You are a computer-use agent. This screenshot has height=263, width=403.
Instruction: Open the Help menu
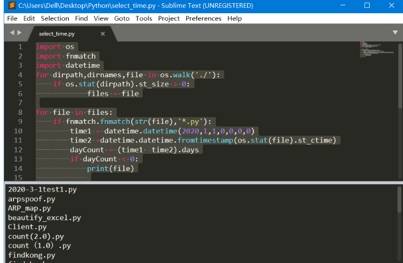tap(235, 19)
